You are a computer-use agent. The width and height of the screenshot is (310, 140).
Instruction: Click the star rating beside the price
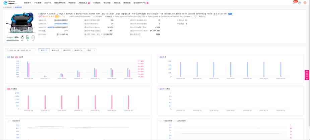(x=49, y=17)
